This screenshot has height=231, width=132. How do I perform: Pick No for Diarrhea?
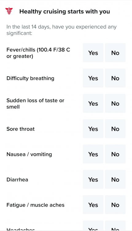[115, 180]
